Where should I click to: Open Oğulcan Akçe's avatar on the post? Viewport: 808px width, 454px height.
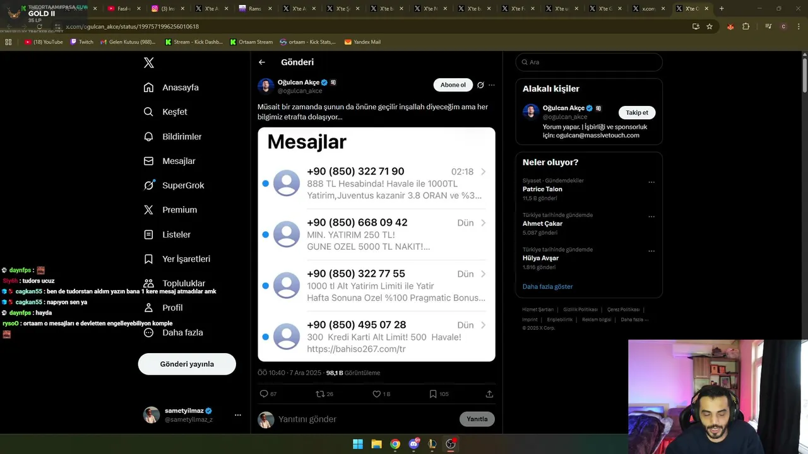tap(266, 86)
